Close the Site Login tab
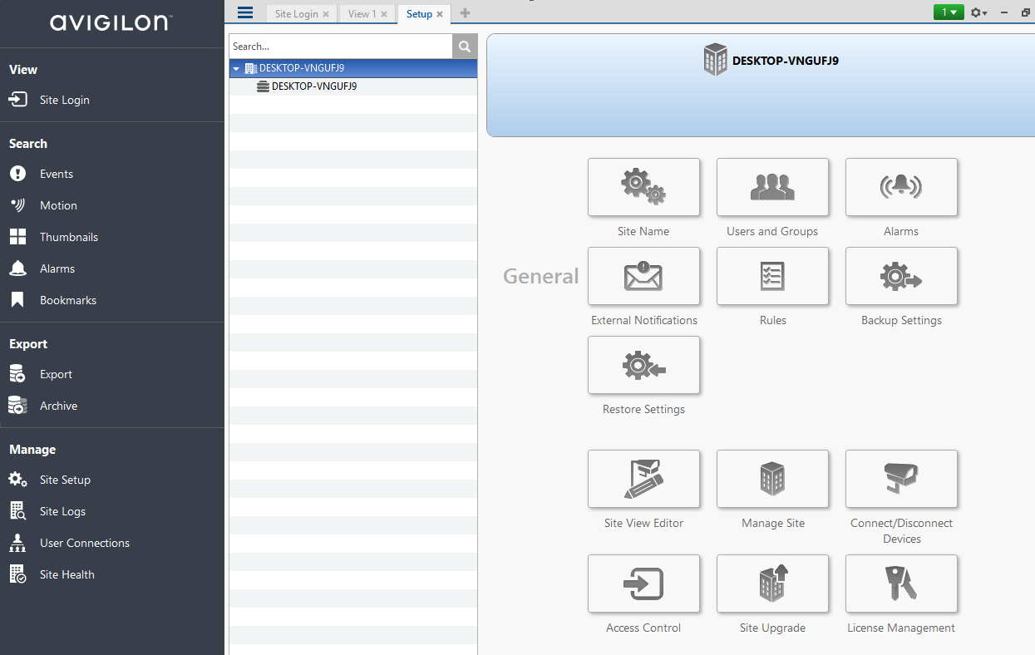Viewport: 1035px width, 655px height. (x=326, y=14)
